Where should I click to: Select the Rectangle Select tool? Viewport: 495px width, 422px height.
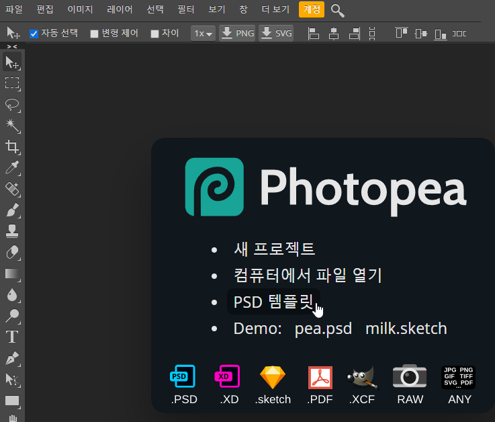pos(12,83)
